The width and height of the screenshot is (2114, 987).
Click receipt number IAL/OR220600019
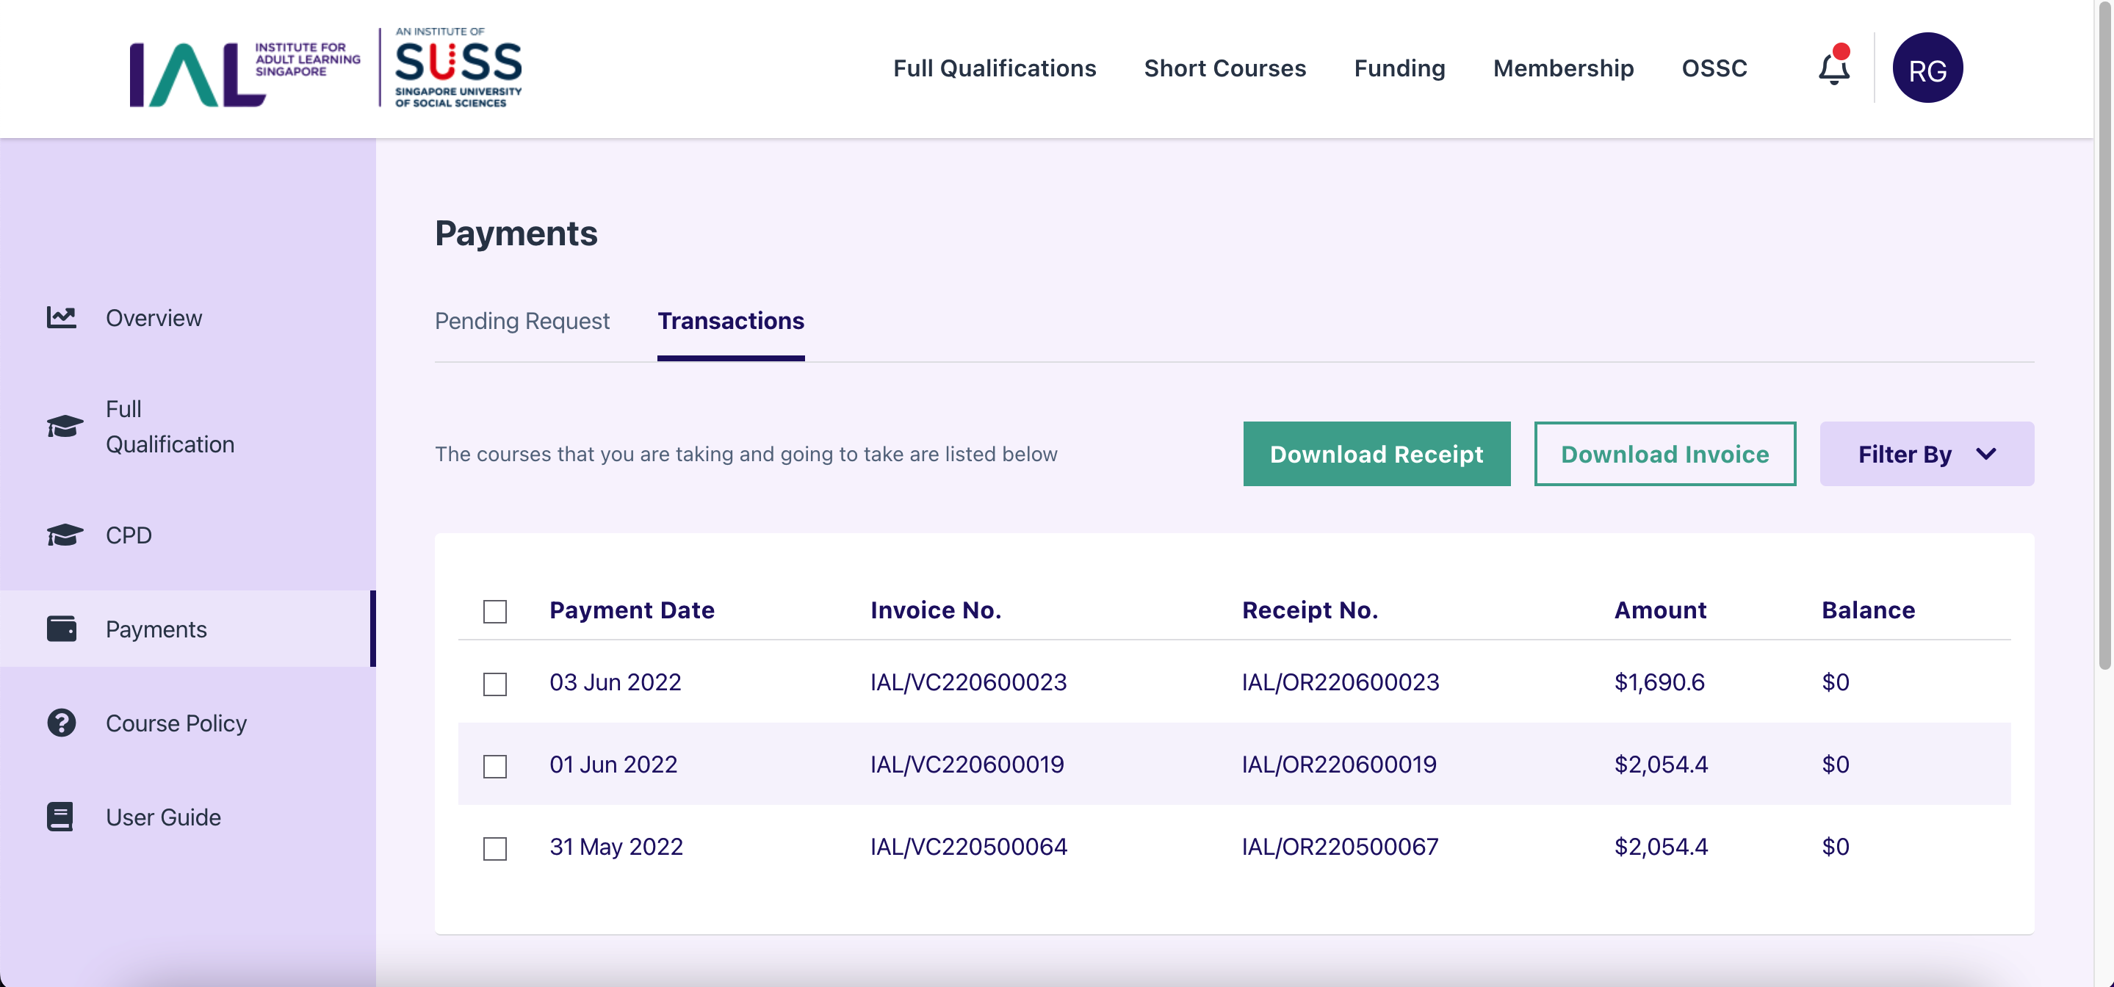click(x=1339, y=764)
